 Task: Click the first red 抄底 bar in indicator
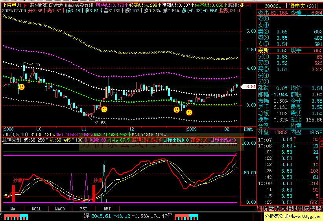tap(14, 193)
